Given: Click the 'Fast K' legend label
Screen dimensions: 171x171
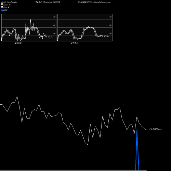Looking at the screenshot, I should pyautogui.click(x=6, y=8).
